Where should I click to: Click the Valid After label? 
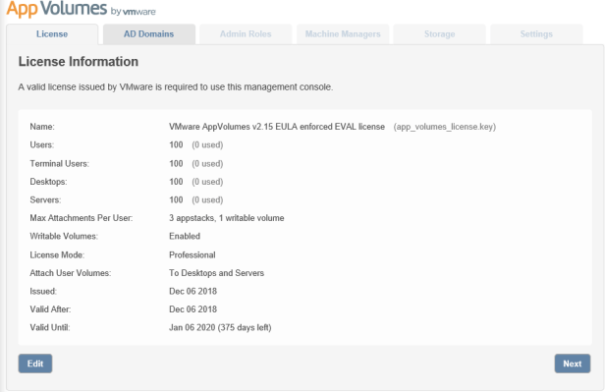[50, 309]
